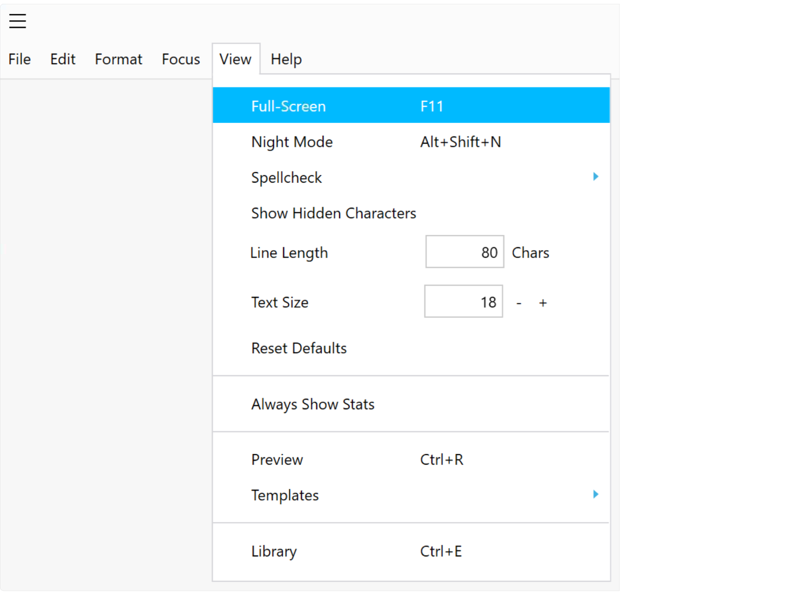Open the Format menu

(x=118, y=59)
